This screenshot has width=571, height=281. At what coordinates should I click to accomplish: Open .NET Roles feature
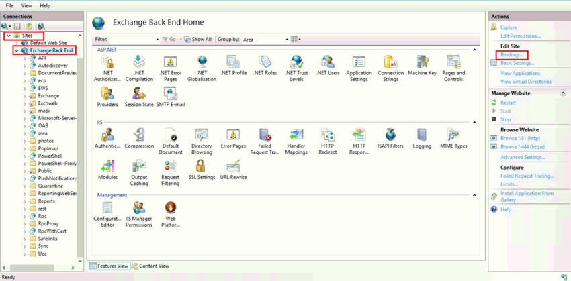pyautogui.click(x=265, y=66)
